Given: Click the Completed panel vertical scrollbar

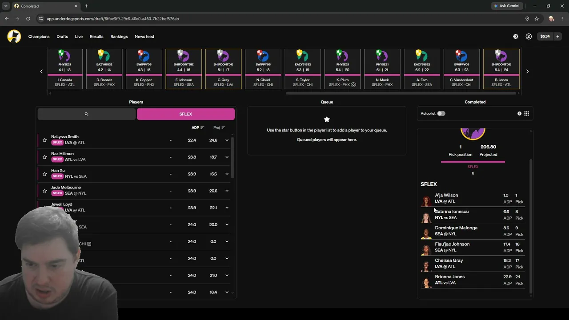Looking at the screenshot, I should coord(530,226).
